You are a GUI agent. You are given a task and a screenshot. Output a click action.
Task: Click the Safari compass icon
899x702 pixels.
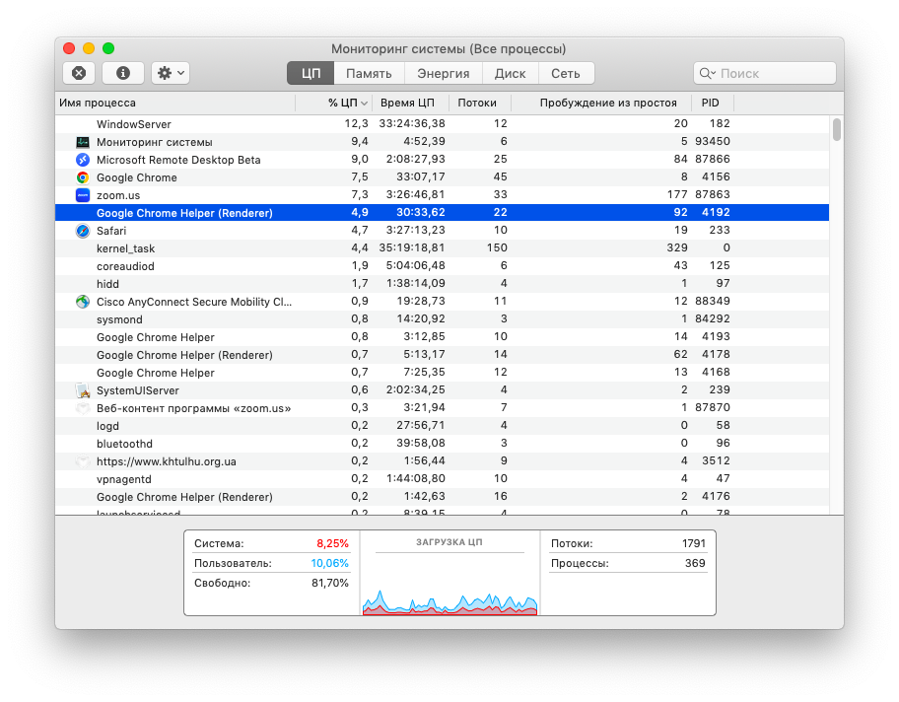coord(83,231)
